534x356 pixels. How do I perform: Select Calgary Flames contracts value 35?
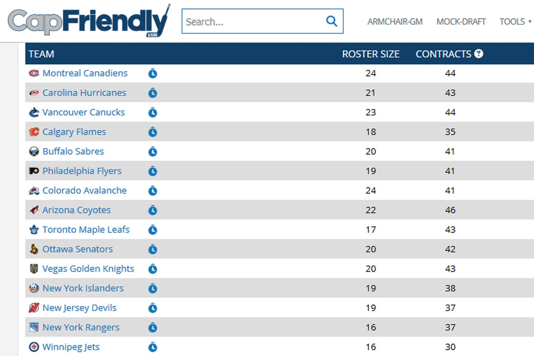pyautogui.click(x=450, y=132)
